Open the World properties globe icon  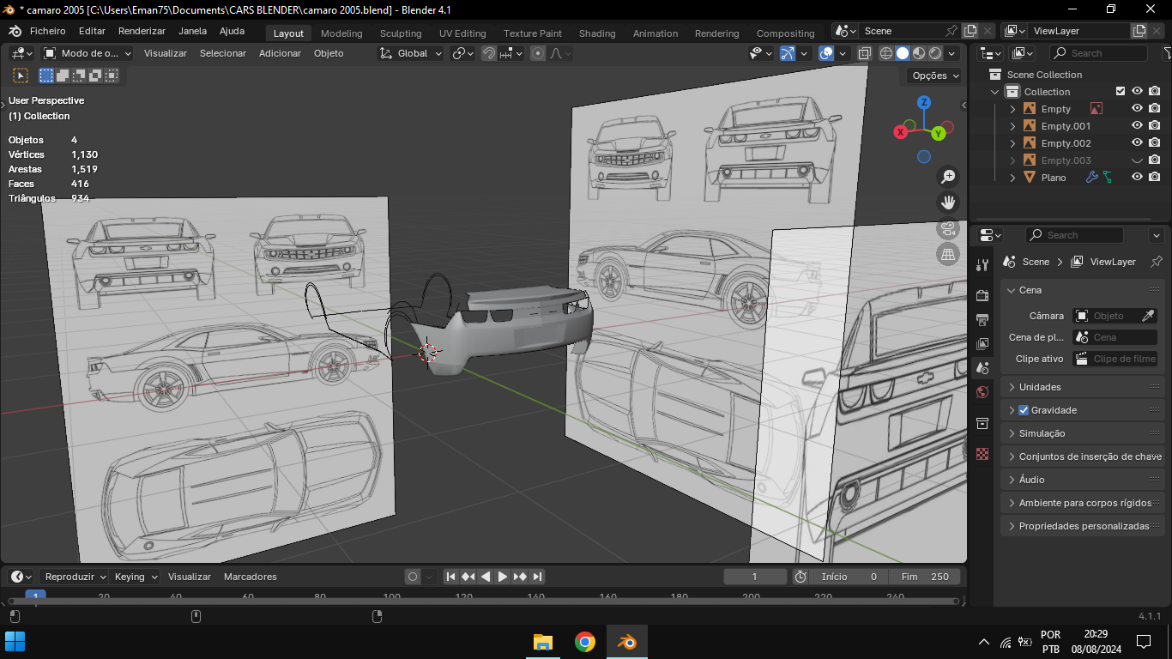tap(983, 392)
